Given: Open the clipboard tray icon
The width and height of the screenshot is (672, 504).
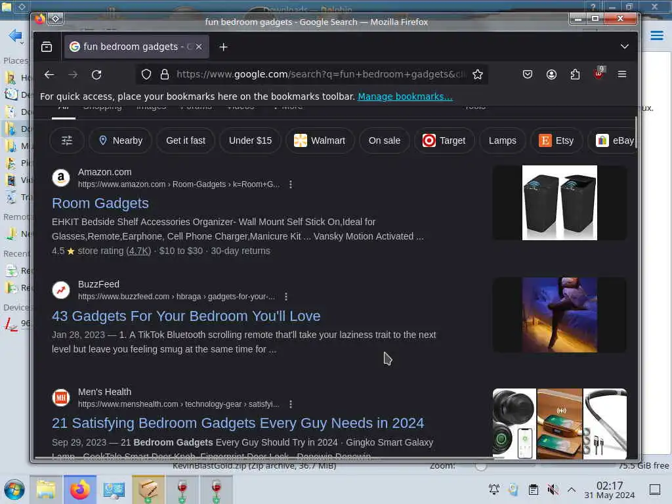Looking at the screenshot, I should coord(533,489).
